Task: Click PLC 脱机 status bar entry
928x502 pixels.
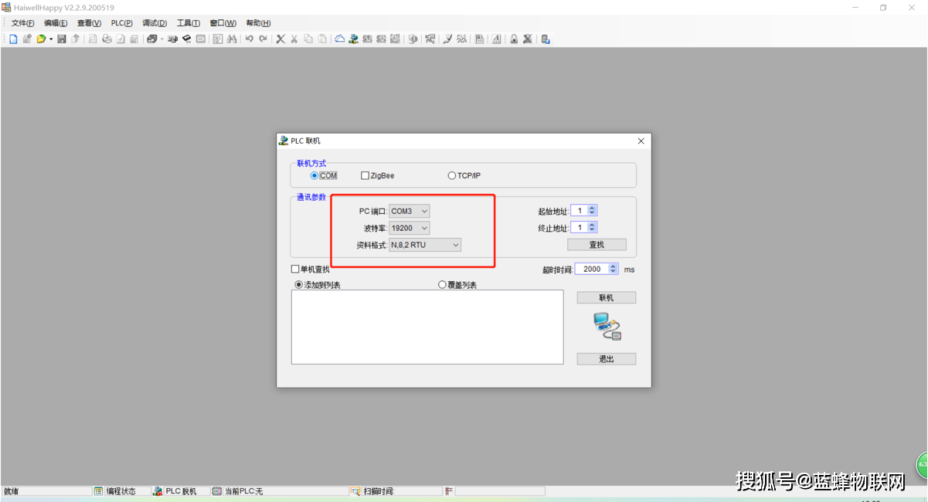Action: coord(182,491)
